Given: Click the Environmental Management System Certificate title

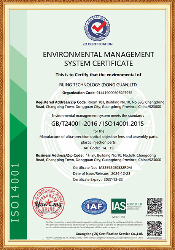Looking at the screenshot, I should 99,59.
